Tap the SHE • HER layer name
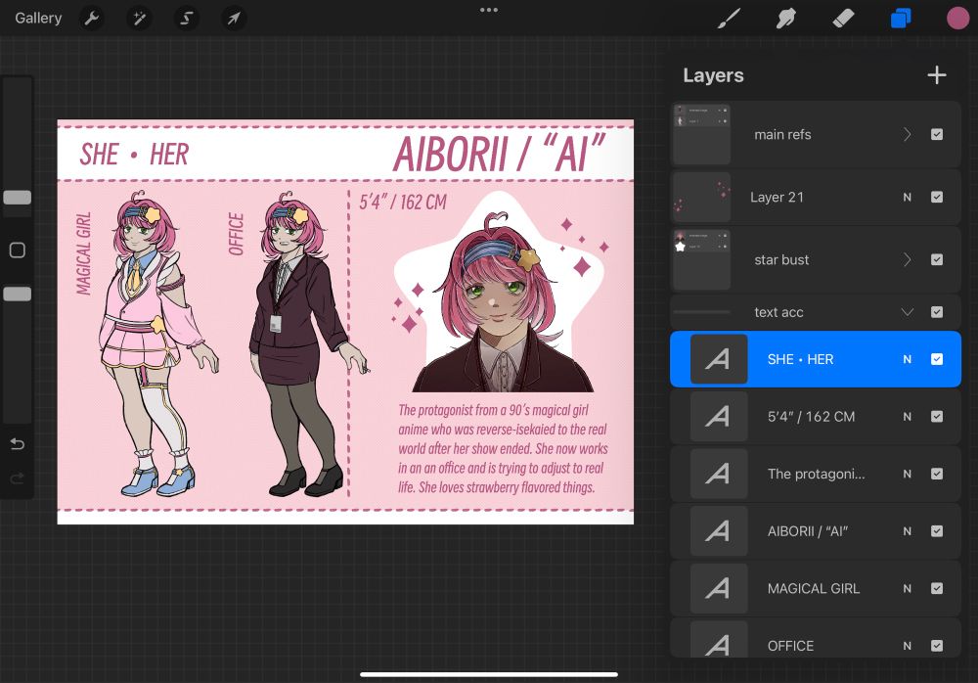The width and height of the screenshot is (978, 683). point(800,359)
